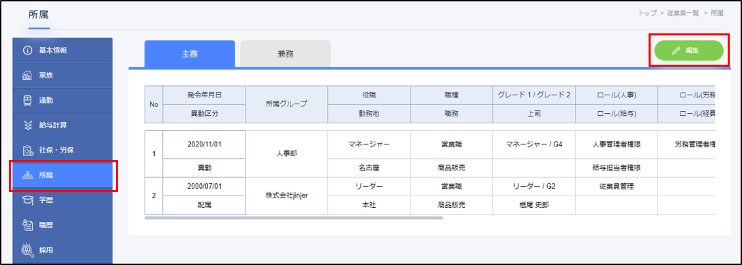Click the 上司 column header
The image size is (742, 265).
[534, 114]
